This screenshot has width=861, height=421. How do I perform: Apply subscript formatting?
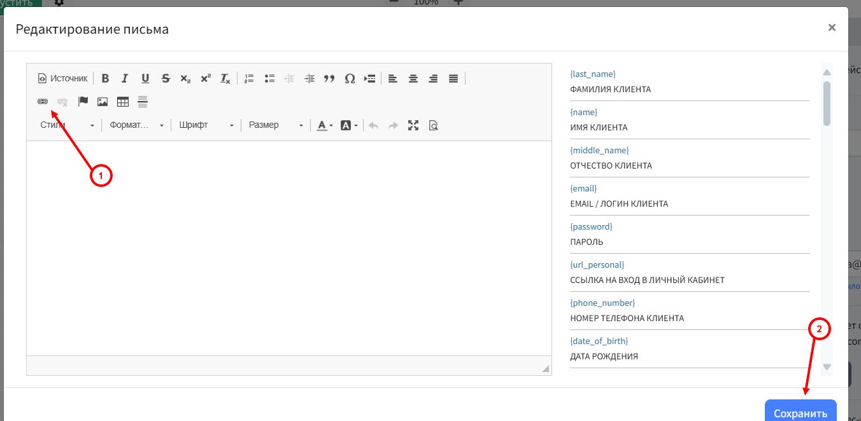click(185, 78)
